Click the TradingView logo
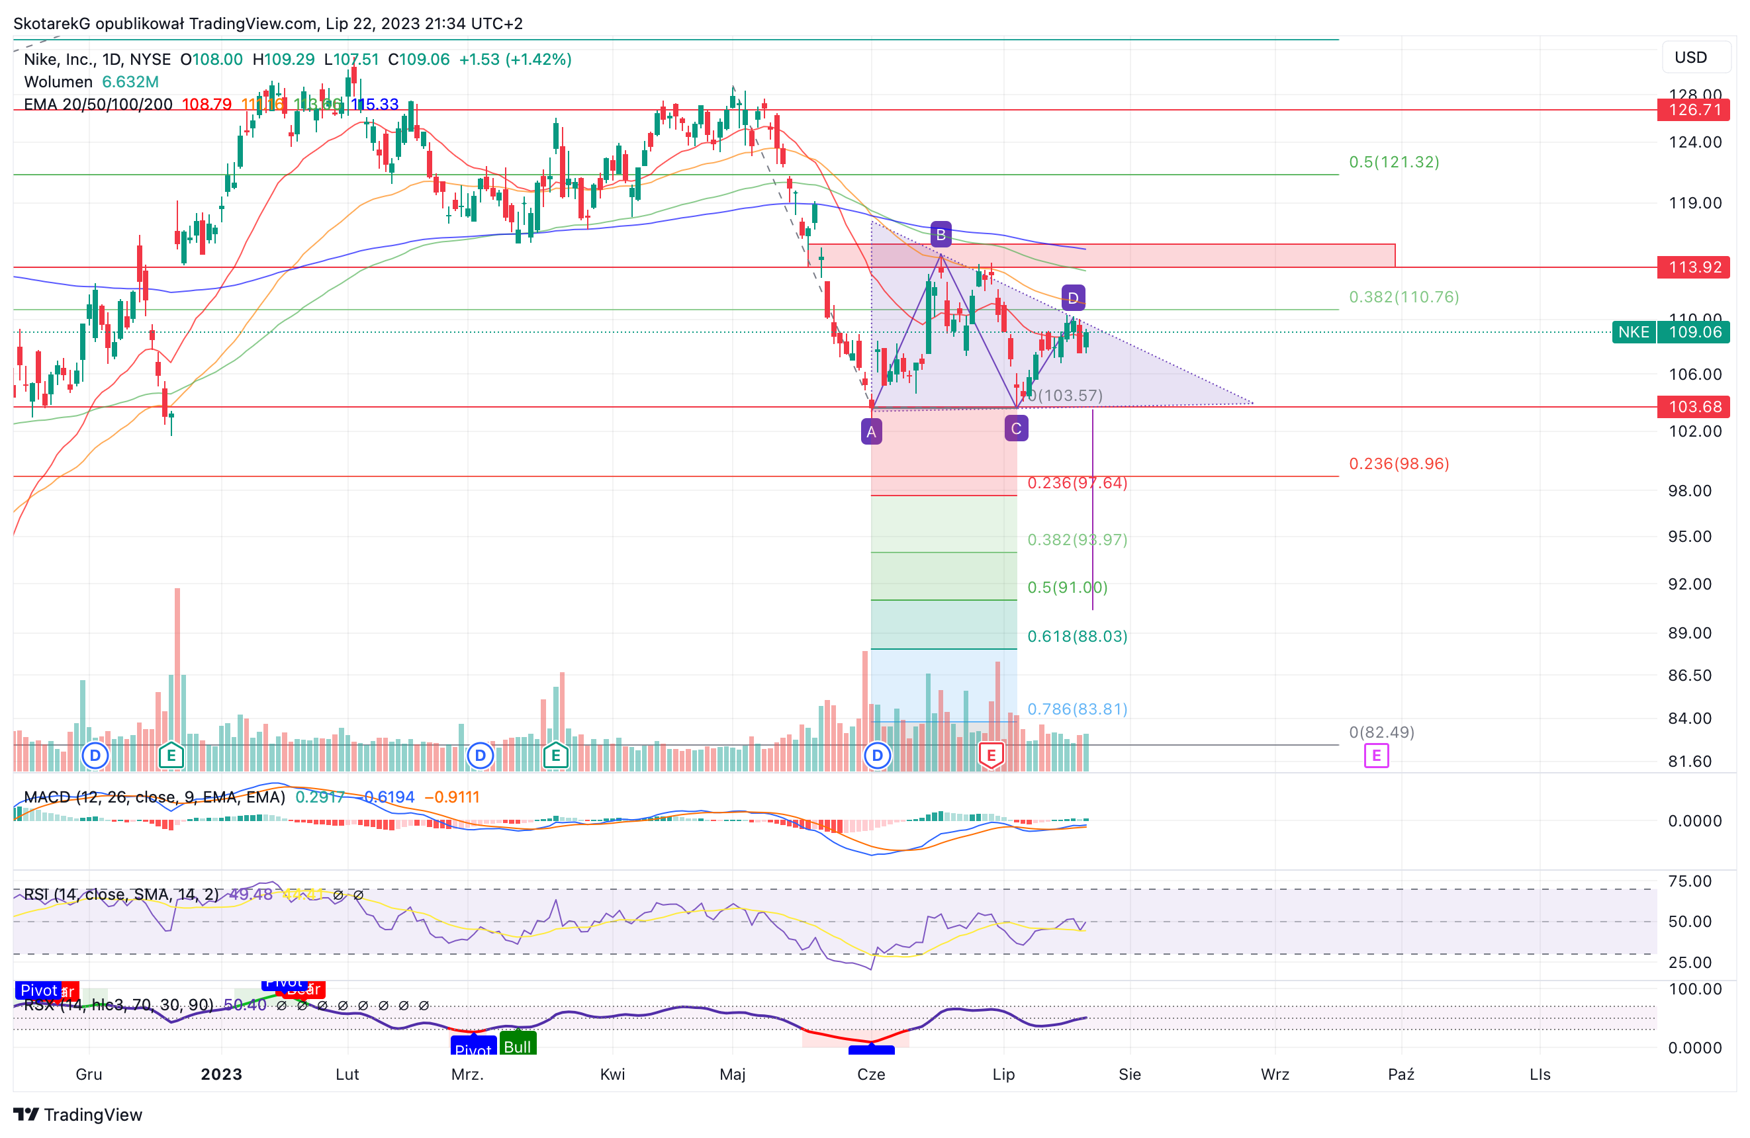Viewport: 1750px width, 1138px height. (x=78, y=1114)
